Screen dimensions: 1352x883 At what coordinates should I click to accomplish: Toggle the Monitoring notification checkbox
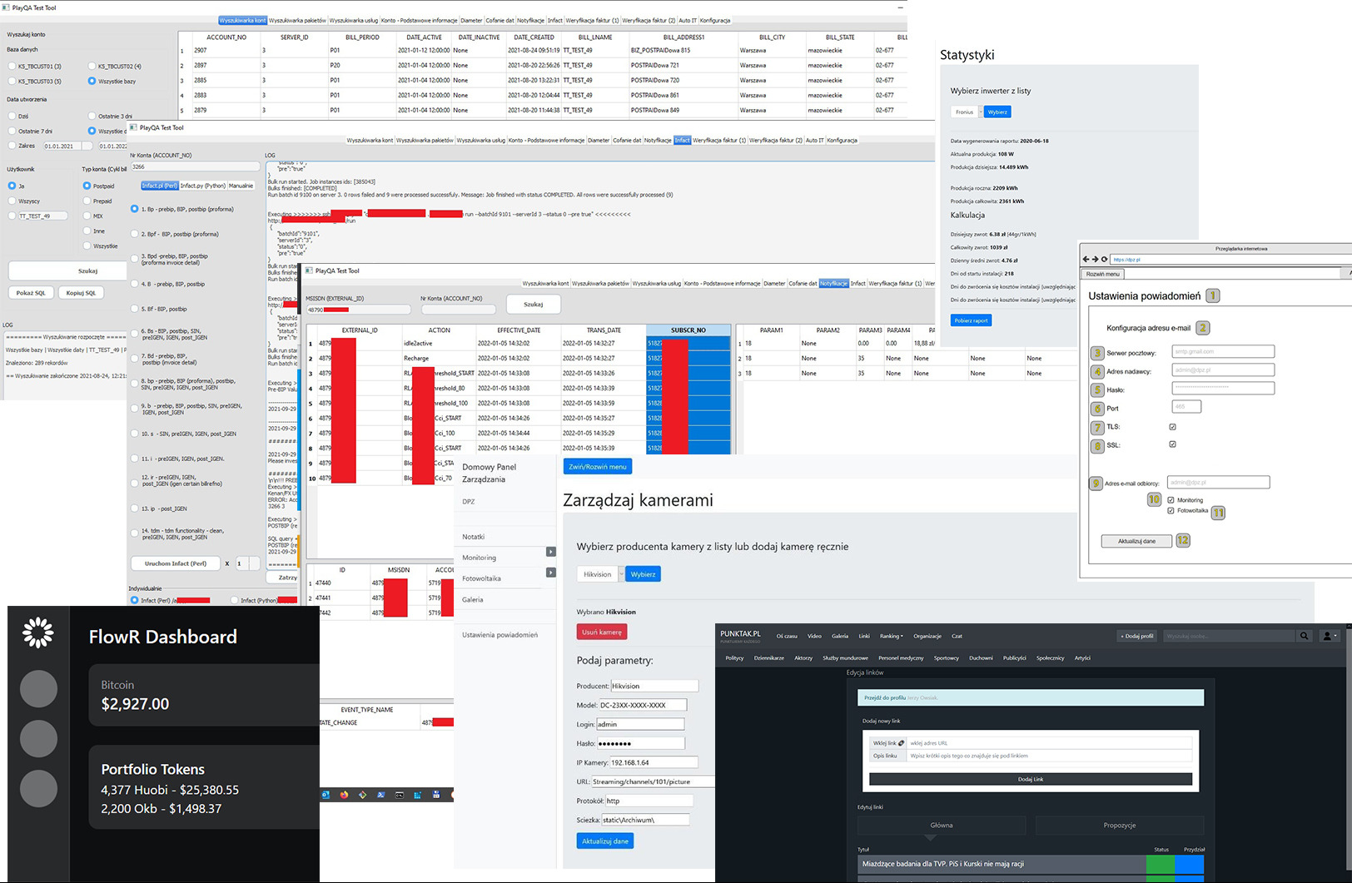(1171, 500)
